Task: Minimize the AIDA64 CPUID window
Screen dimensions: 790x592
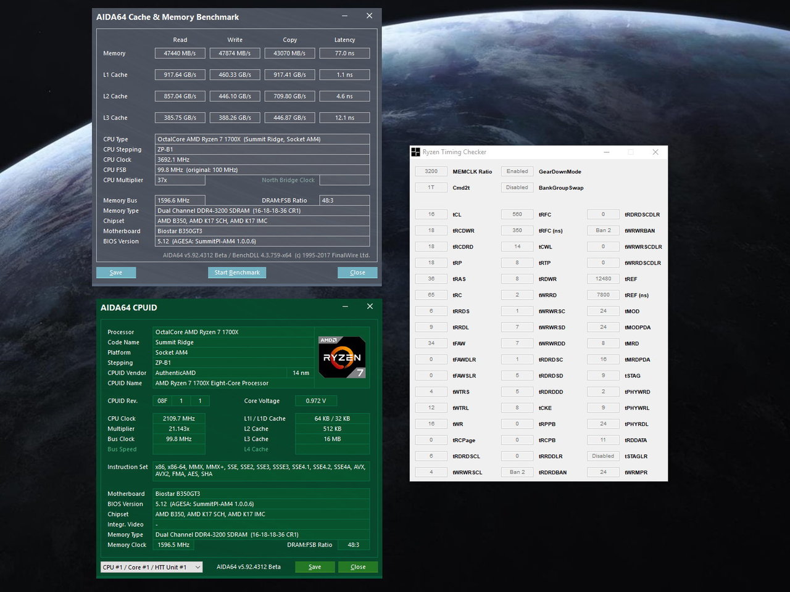Action: pyautogui.click(x=346, y=306)
